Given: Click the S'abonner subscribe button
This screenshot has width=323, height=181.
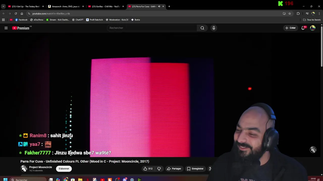Looking at the screenshot, I should [x=64, y=169].
